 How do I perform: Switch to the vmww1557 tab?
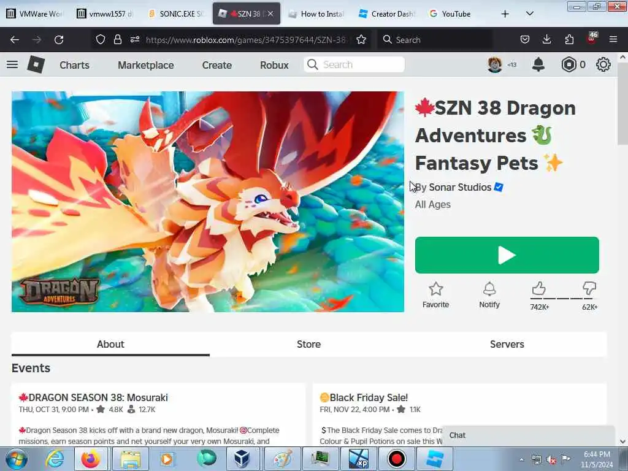[x=105, y=13]
